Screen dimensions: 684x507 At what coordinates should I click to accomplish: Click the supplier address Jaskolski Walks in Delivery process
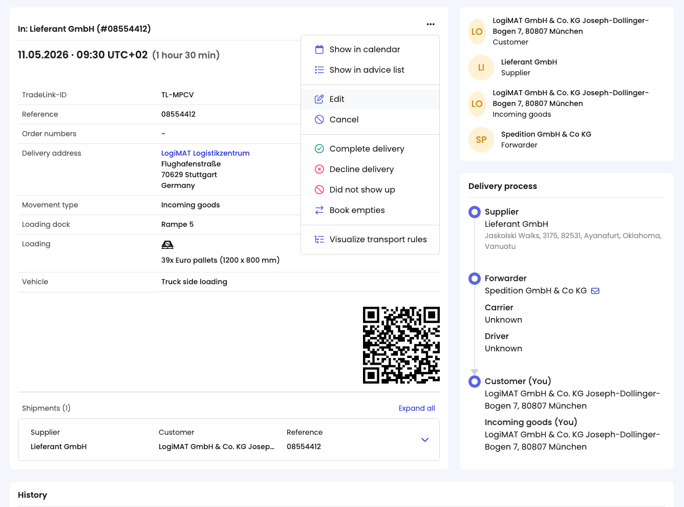click(x=573, y=241)
